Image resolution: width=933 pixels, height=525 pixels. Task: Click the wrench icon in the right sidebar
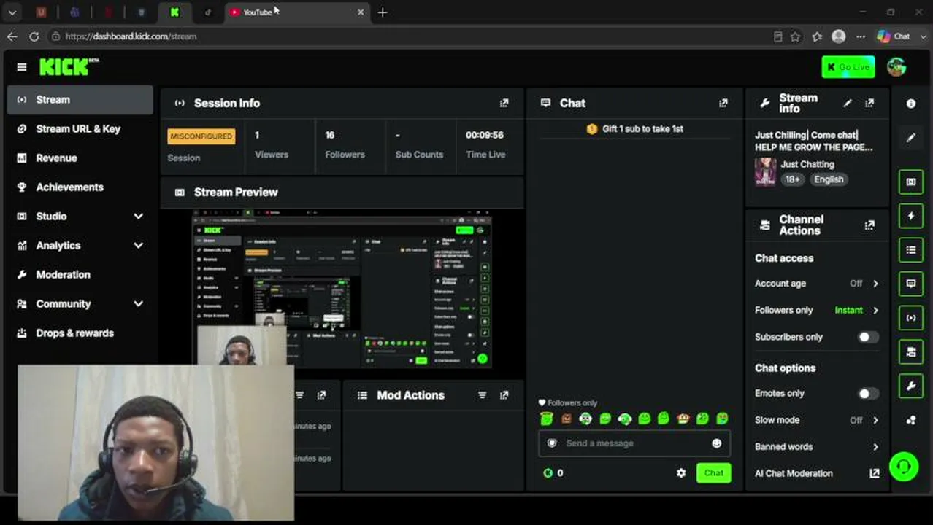coord(911,386)
